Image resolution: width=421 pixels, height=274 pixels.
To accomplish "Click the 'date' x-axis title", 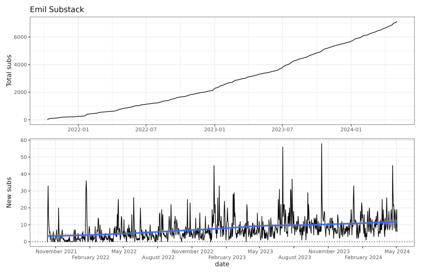I will tap(222, 264).
